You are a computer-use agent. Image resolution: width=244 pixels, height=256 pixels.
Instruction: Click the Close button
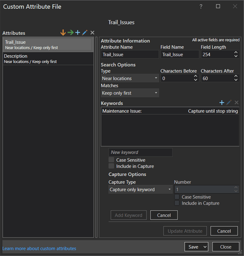click(x=226, y=247)
